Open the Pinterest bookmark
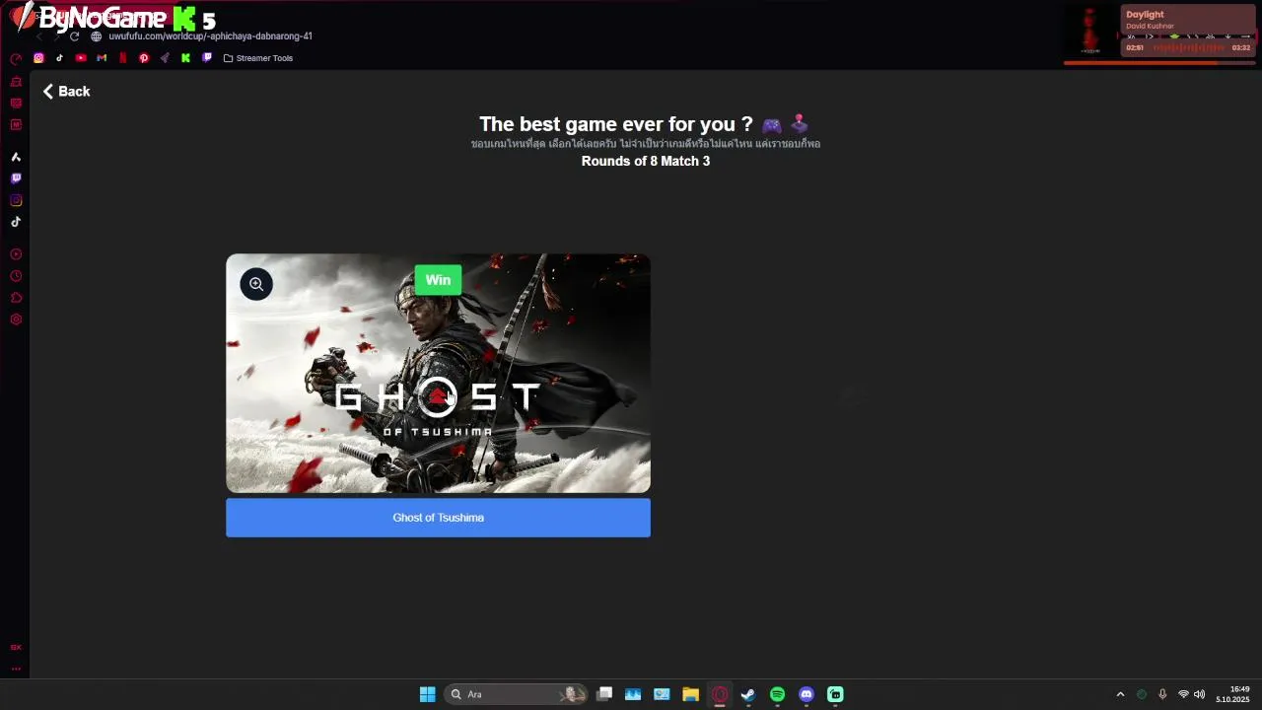This screenshot has height=710, width=1262. (x=144, y=58)
